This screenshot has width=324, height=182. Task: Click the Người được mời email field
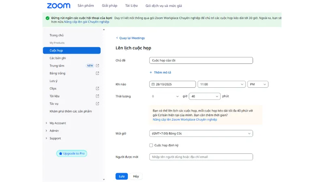point(201,157)
